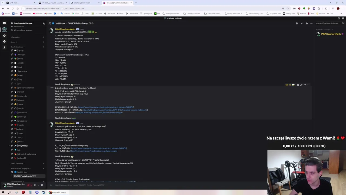Image resolution: width=346 pixels, height=195 pixels.
Task: Open YouTube bookmark
Action: pyautogui.click(x=38, y=13)
